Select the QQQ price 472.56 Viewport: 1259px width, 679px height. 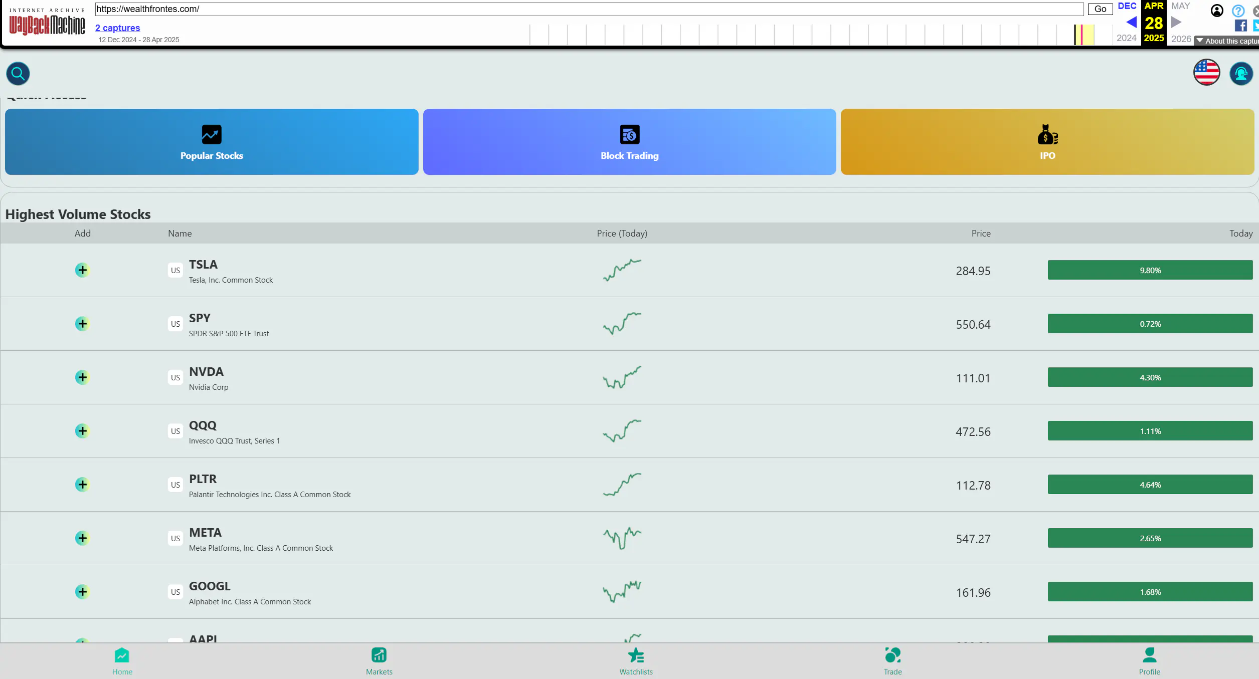[x=973, y=432]
